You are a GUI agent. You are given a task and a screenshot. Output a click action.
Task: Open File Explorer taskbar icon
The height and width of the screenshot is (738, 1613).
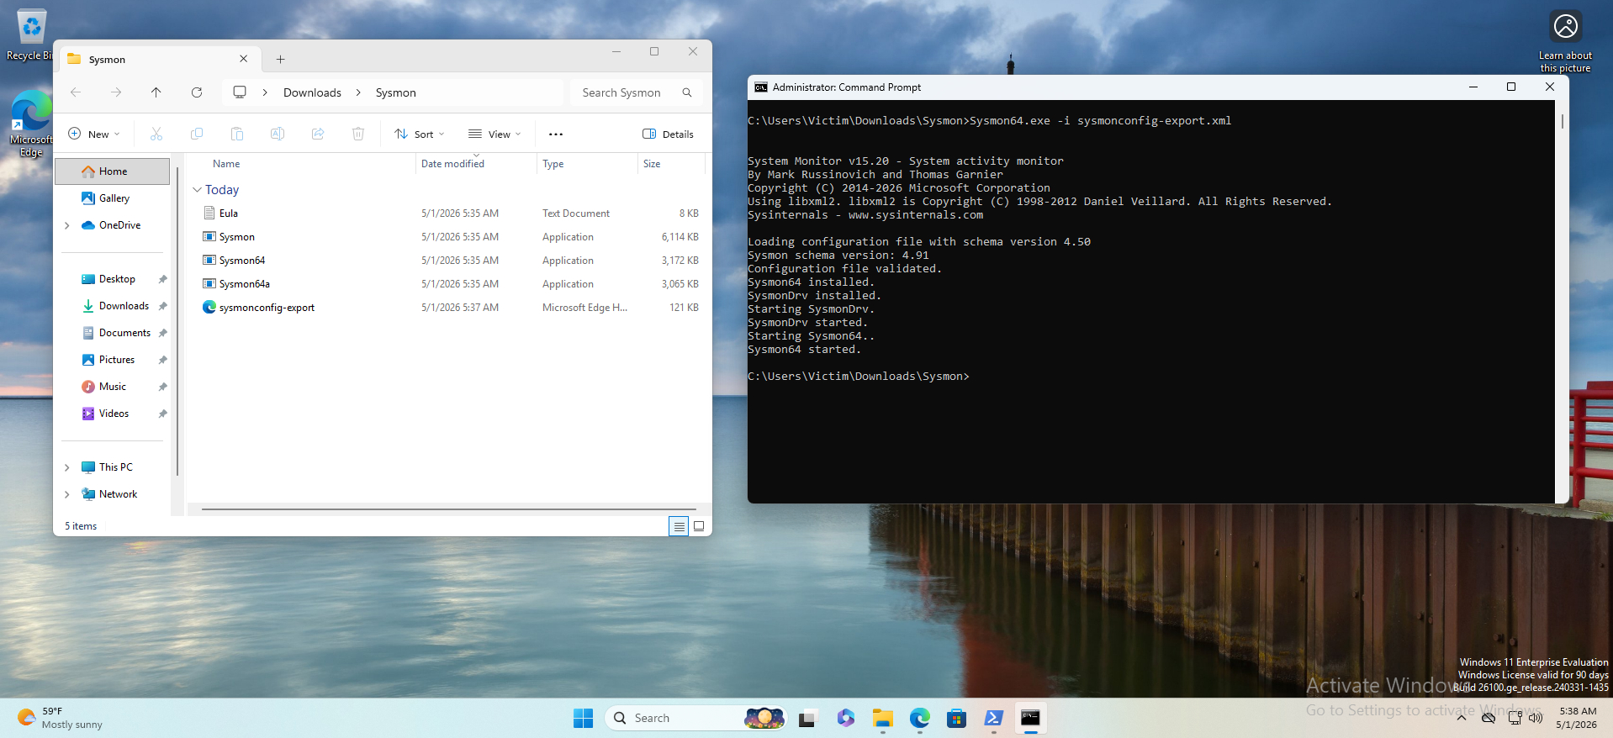(882, 718)
